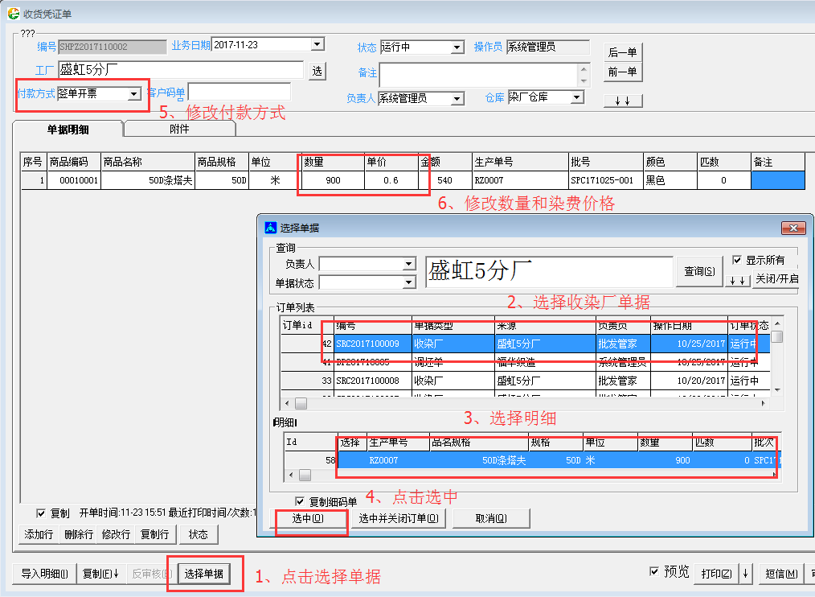
Task: Open the print options arrow beside 打印
Action: coord(745,574)
